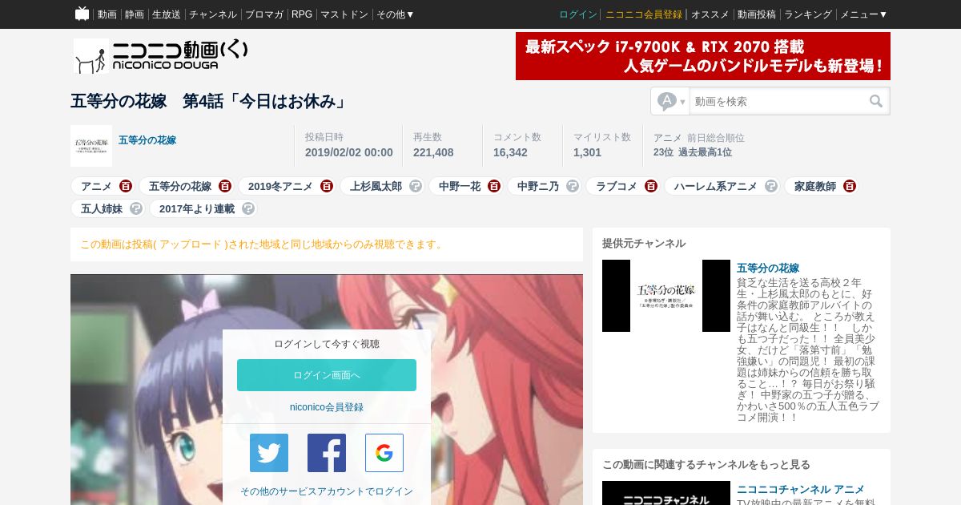
Task: Click the 16,342 comment count value
Action: pos(510,152)
